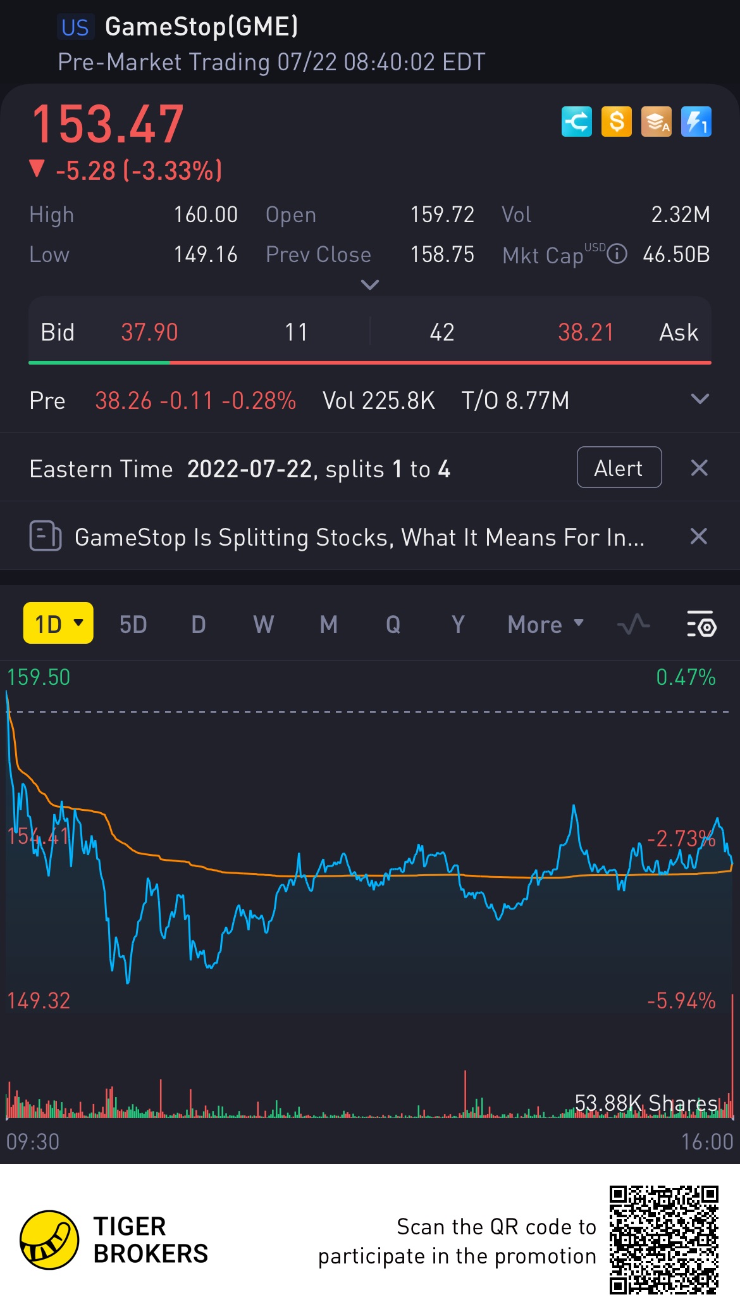
Task: Tap the bid/ask ratio bar
Action: click(370, 363)
